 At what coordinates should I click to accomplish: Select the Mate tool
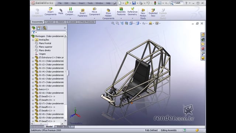pyautogui.click(x=60, y=11)
